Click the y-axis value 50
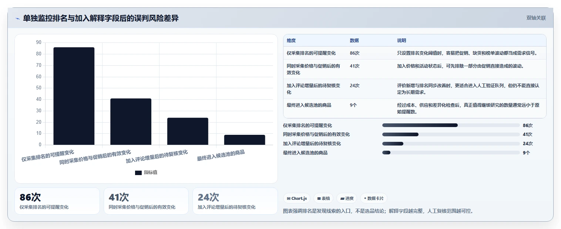The image size is (561, 229). (x=39, y=88)
